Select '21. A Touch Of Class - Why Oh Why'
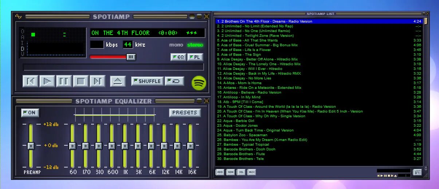This screenshot has width=439, height=189. [319, 116]
